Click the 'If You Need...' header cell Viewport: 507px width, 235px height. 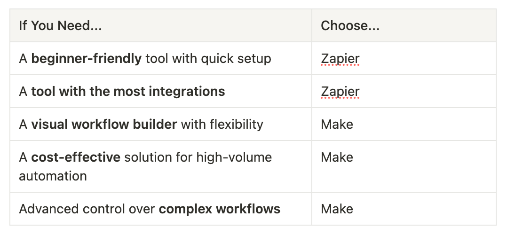coord(161,25)
